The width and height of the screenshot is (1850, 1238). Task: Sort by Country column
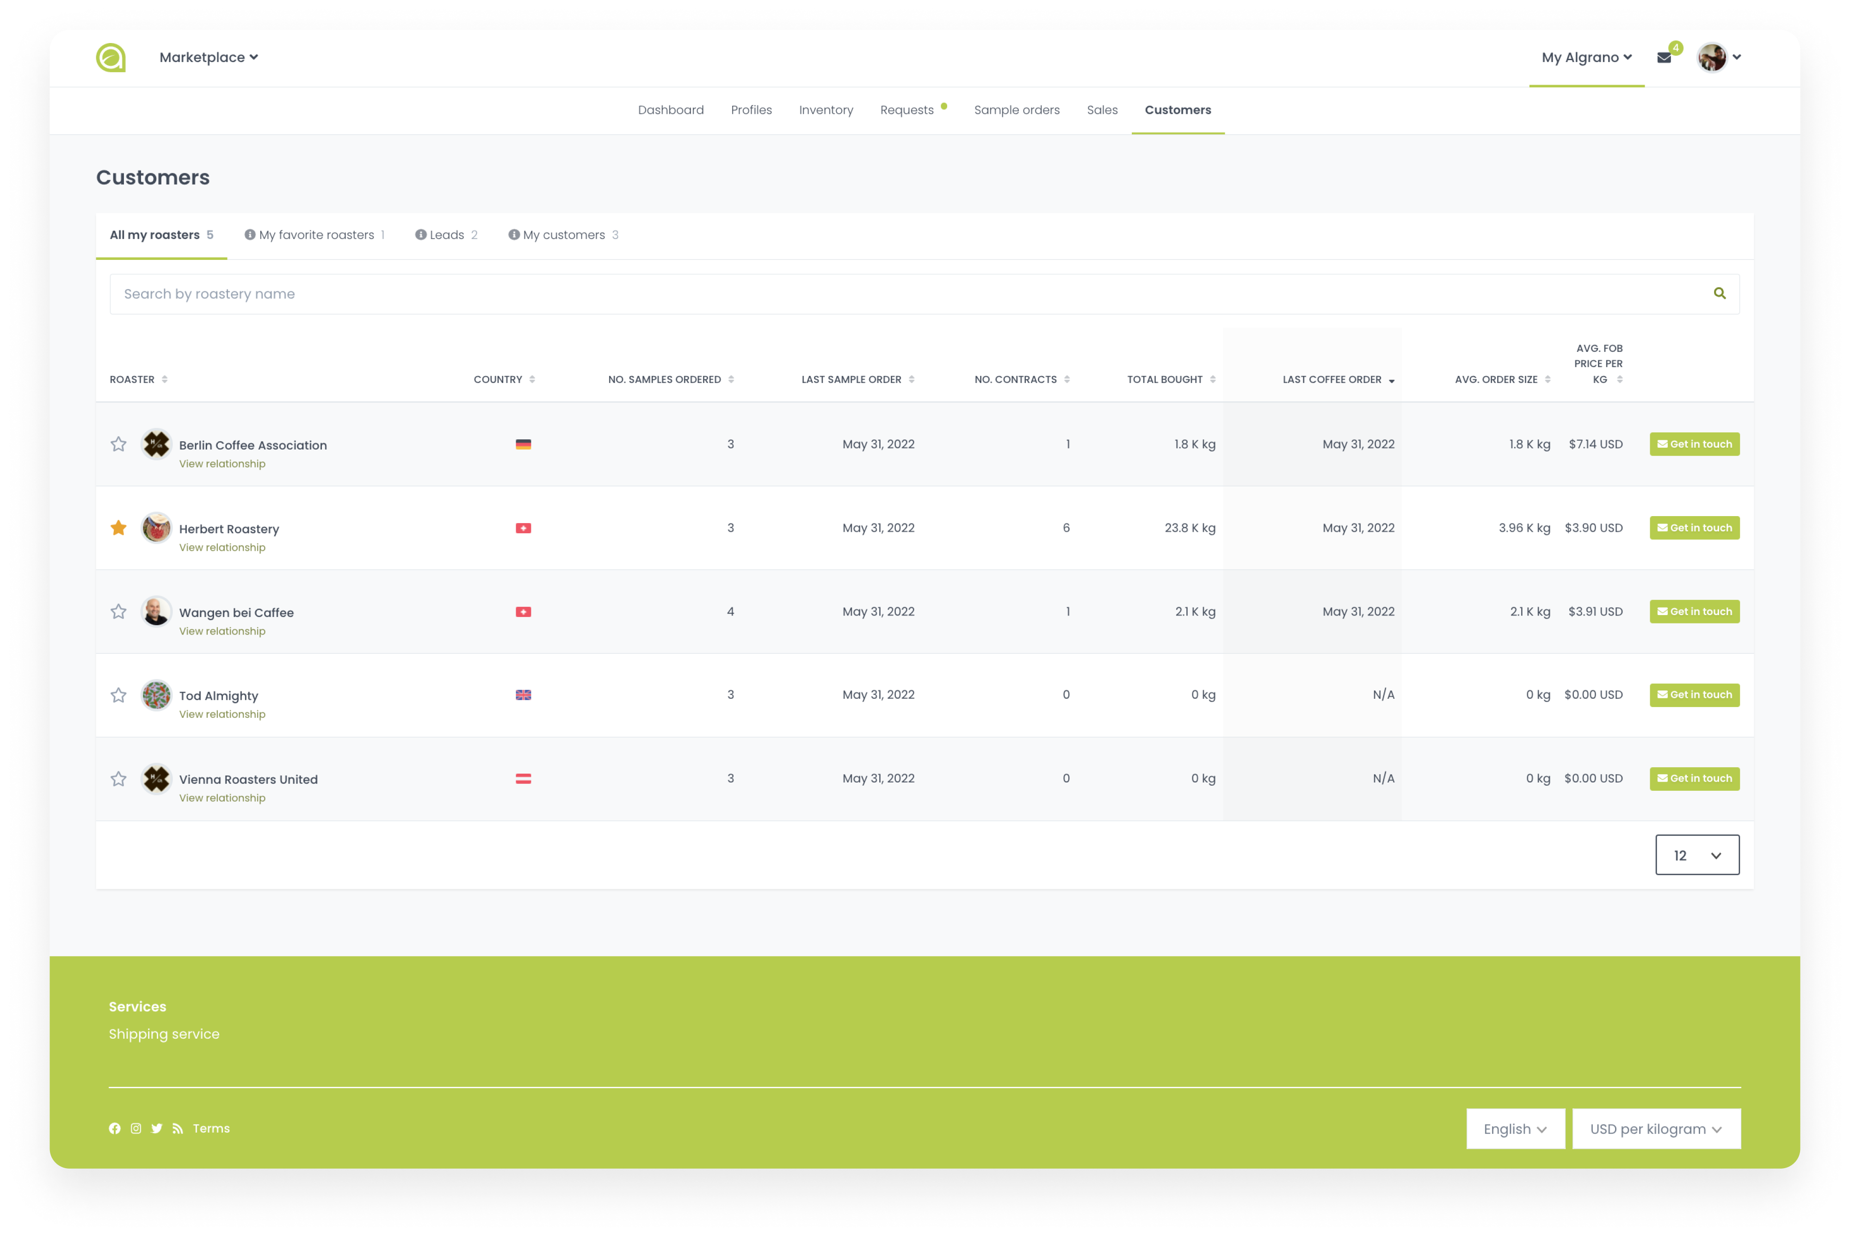[505, 380]
